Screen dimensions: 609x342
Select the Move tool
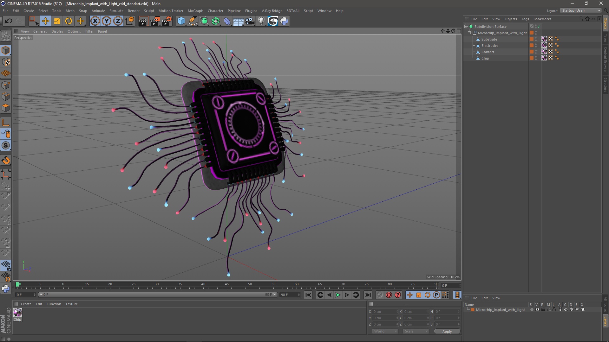click(45, 21)
